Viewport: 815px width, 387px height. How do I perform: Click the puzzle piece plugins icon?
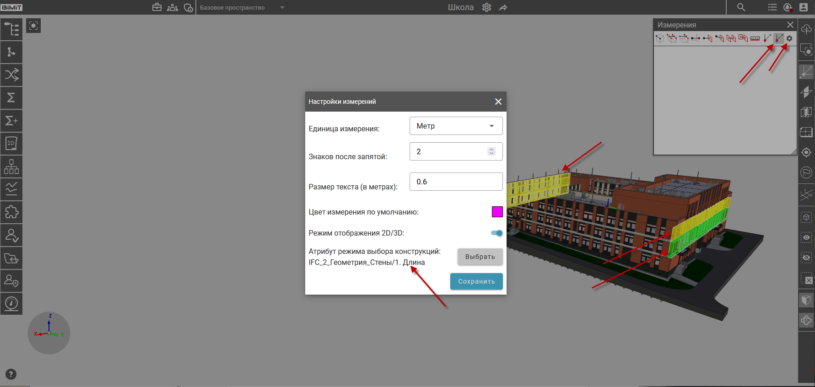tap(11, 212)
